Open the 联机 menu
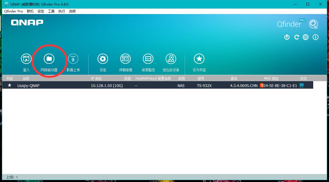This screenshot has height=182, width=329. (x=30, y=11)
